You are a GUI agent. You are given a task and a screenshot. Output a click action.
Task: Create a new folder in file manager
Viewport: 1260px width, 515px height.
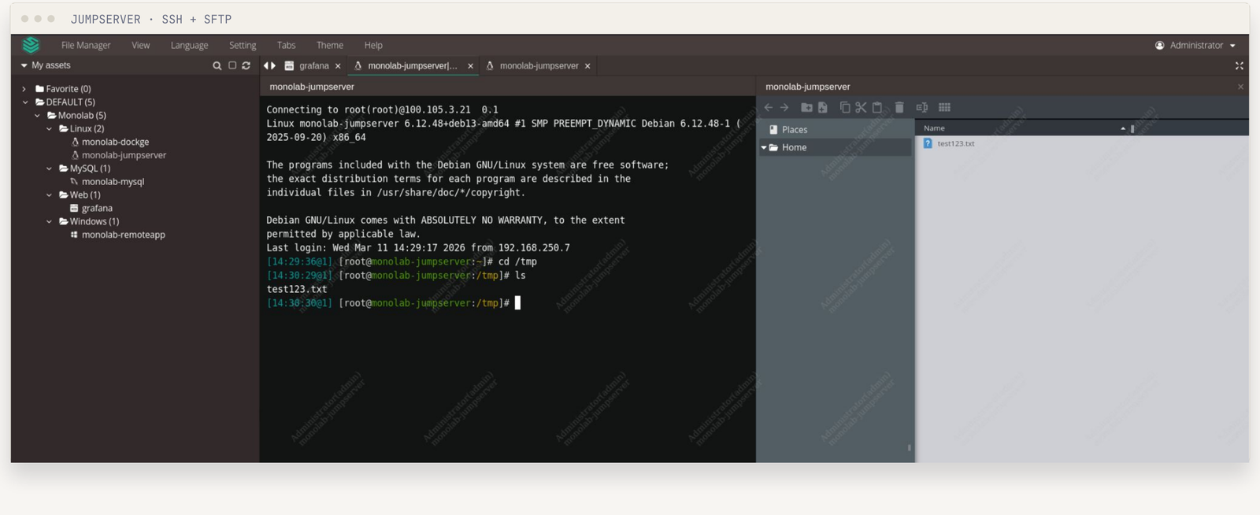(x=806, y=107)
